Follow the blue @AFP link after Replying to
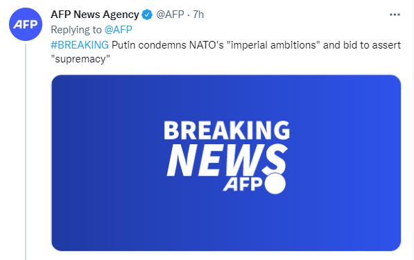This screenshot has height=260, width=414. [x=119, y=30]
